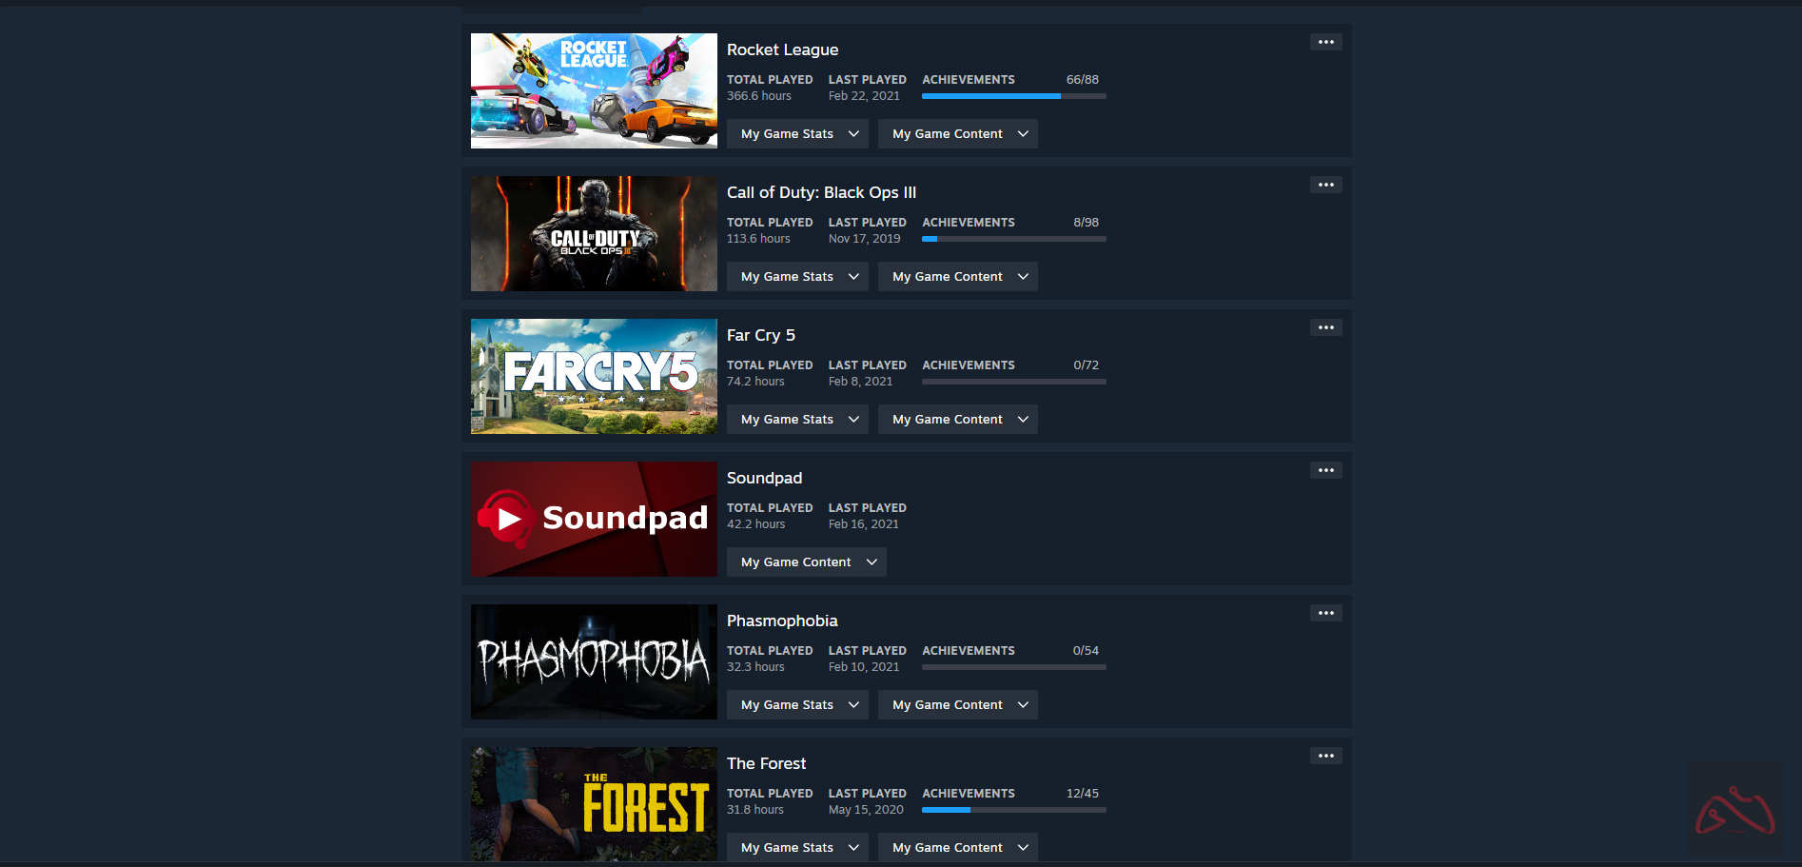Click Rocket League achievements progress bar
This screenshot has height=867, width=1802.
[x=1013, y=96]
